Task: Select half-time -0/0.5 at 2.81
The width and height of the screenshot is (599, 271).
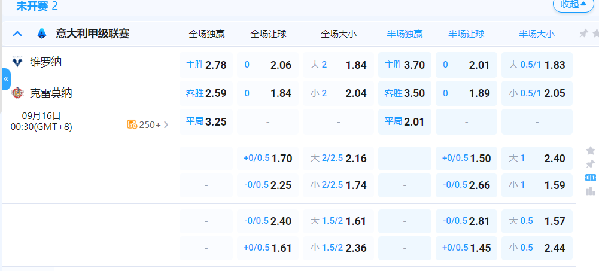Action: pos(466,221)
